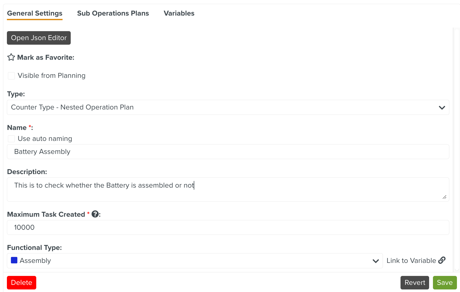Toggle the Use auto naming checkbox
The image size is (460, 292).
[11, 139]
